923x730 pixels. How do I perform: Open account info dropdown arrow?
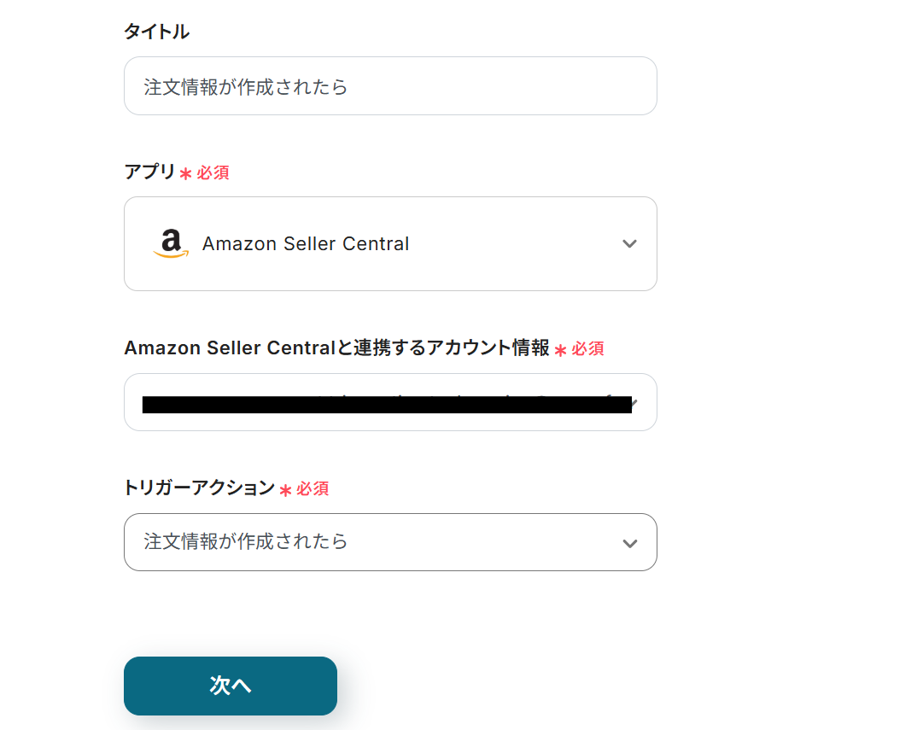[634, 401]
